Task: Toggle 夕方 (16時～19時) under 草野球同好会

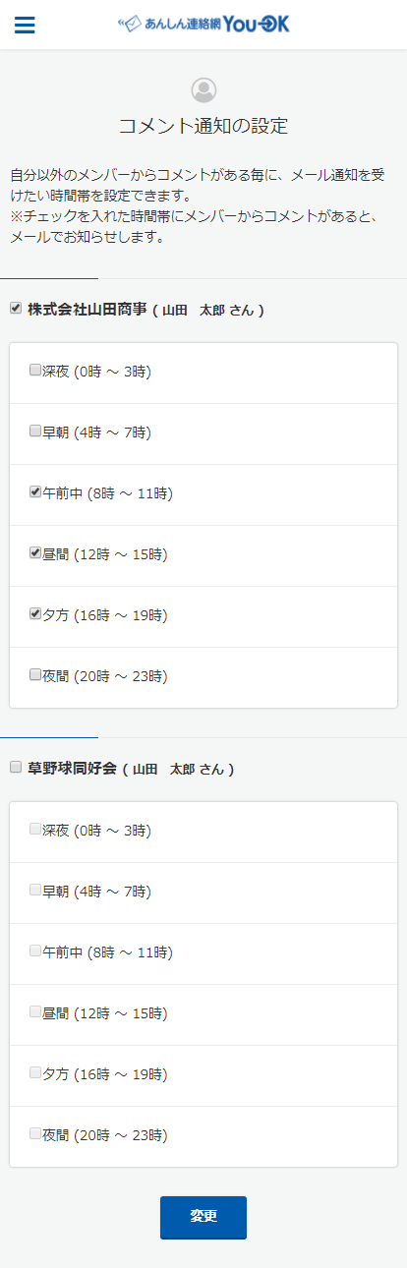Action: coord(35,1073)
